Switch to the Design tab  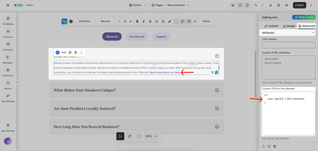(x=289, y=26)
